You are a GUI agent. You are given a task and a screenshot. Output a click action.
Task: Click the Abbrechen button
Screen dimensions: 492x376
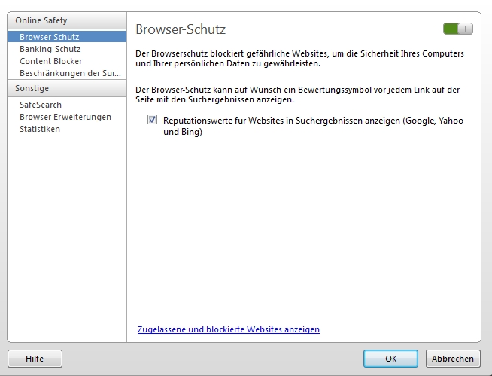(453, 359)
